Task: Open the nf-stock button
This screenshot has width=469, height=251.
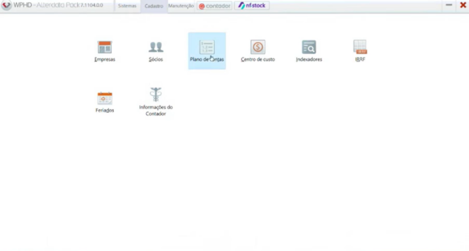Action: (252, 5)
